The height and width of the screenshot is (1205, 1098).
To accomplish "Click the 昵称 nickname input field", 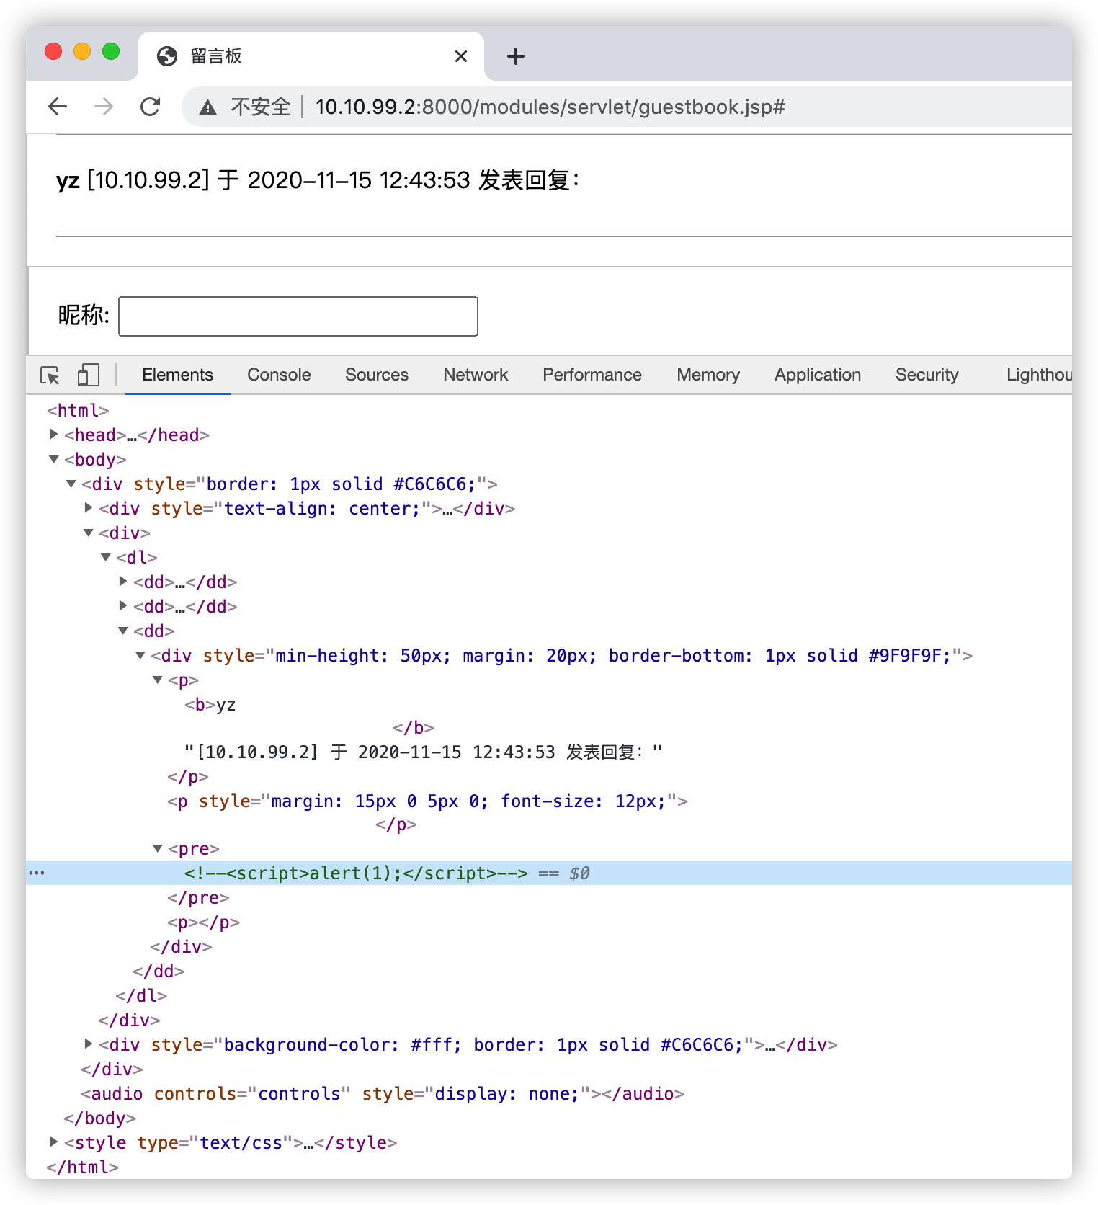I will 298,316.
